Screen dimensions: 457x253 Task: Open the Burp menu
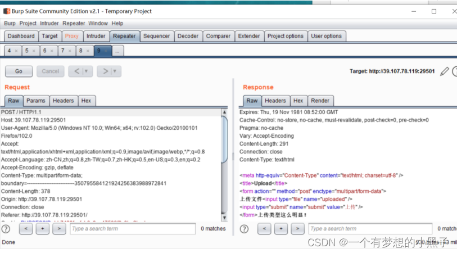[x=10, y=23]
